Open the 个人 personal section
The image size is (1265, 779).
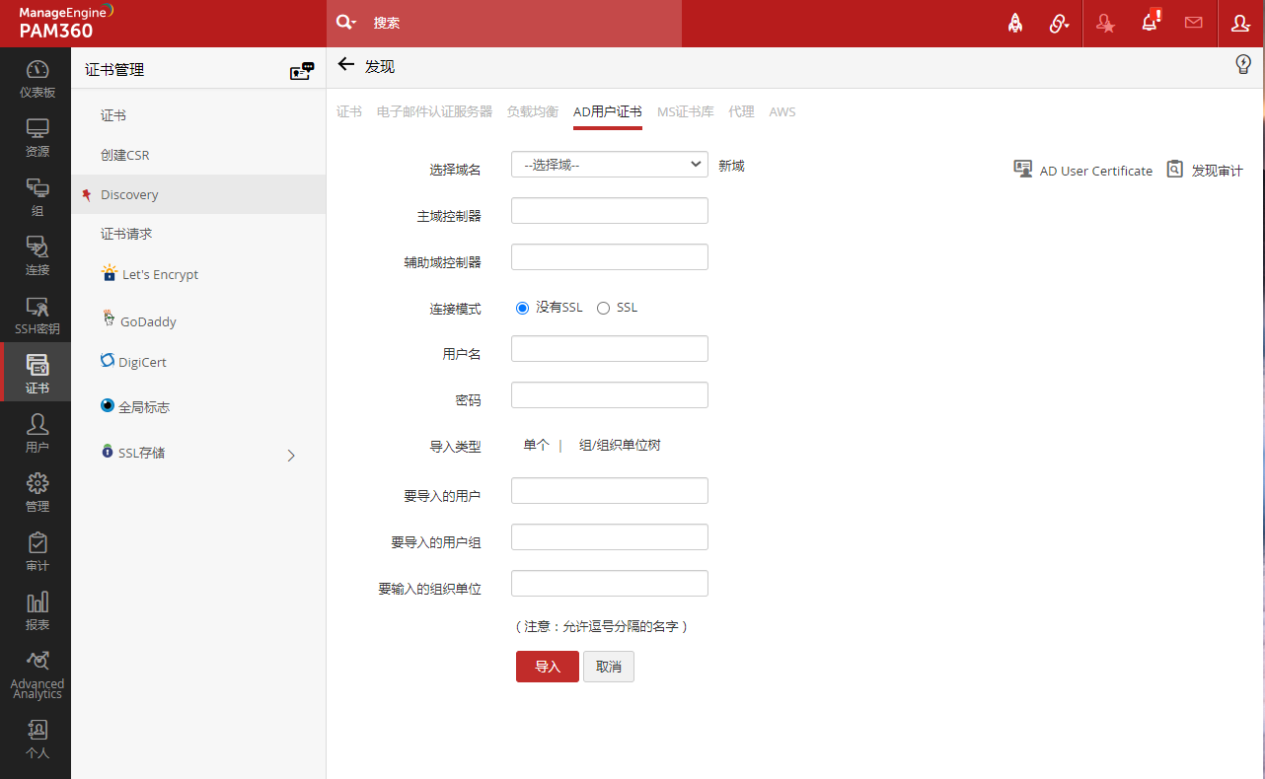click(x=37, y=740)
